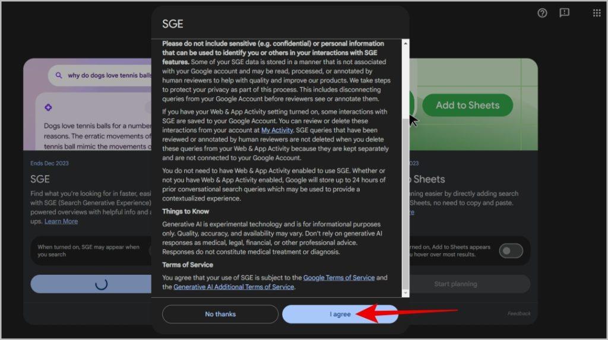The width and height of the screenshot is (608, 340).
Task: Open the Google Terms of Service link
Action: [x=339, y=278]
